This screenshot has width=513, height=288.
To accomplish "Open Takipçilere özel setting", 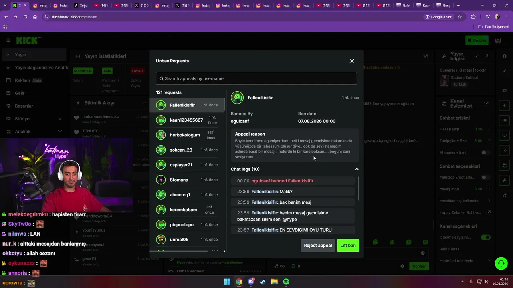I will [465, 141].
